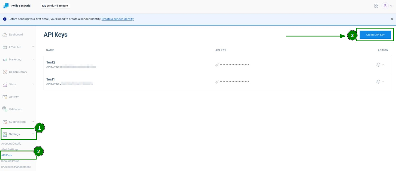Click the Settings sliders icon
This screenshot has height=171, width=396.
click(x=5, y=134)
